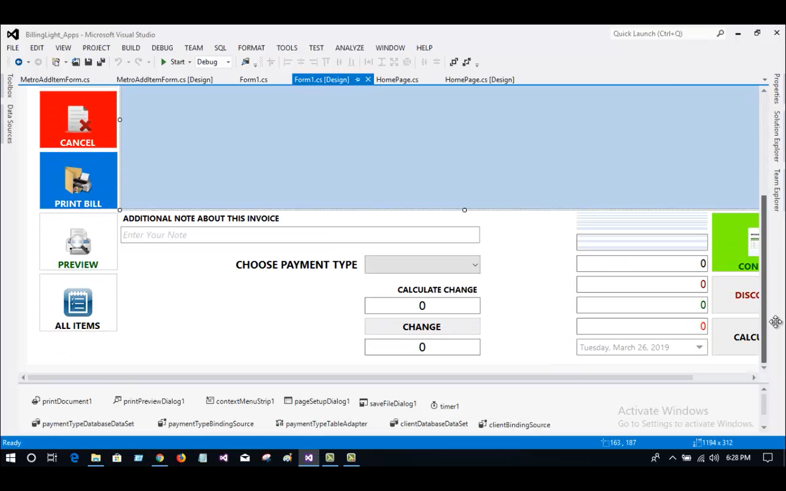Undo the last action via the toolbar
Viewport: 786px width, 491px height.
(x=118, y=62)
